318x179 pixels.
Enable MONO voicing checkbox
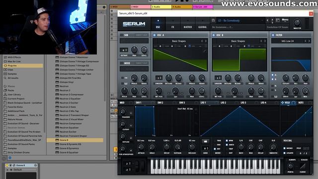click(285, 148)
